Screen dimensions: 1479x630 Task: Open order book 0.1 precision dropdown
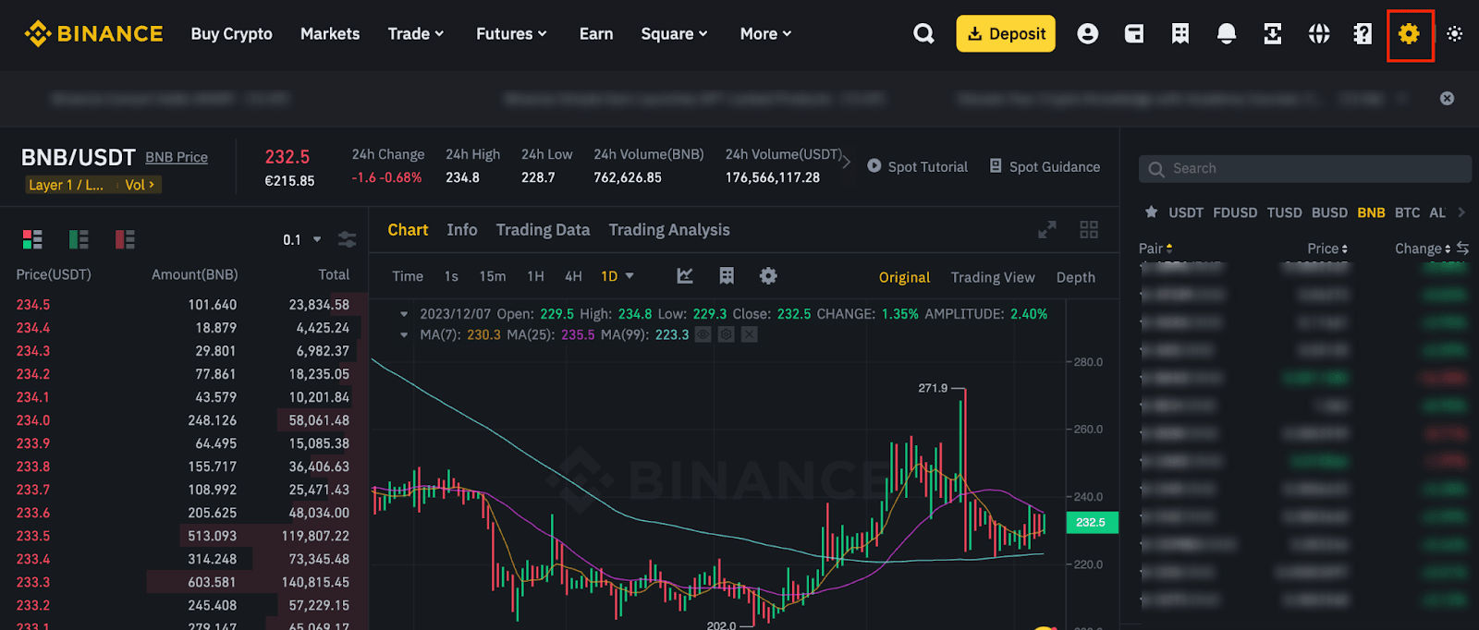coord(302,239)
